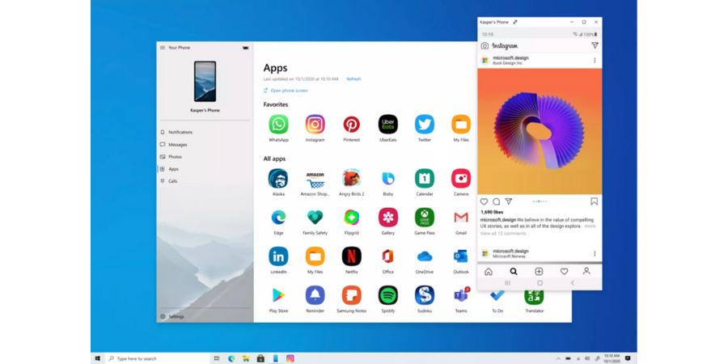Go to Notifications in the sidebar

[180, 132]
